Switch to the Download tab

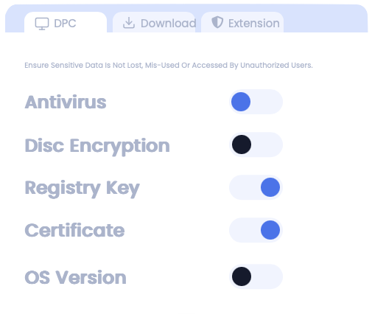tap(154, 22)
